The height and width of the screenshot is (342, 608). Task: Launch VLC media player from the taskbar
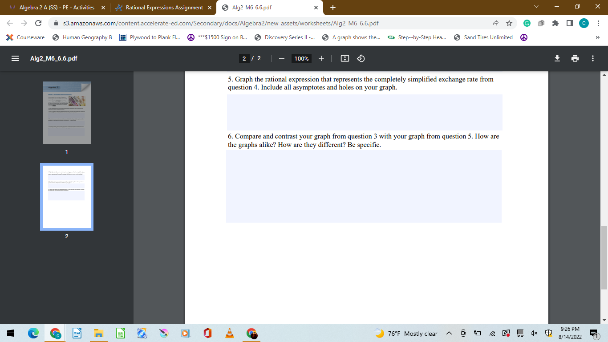(x=230, y=333)
